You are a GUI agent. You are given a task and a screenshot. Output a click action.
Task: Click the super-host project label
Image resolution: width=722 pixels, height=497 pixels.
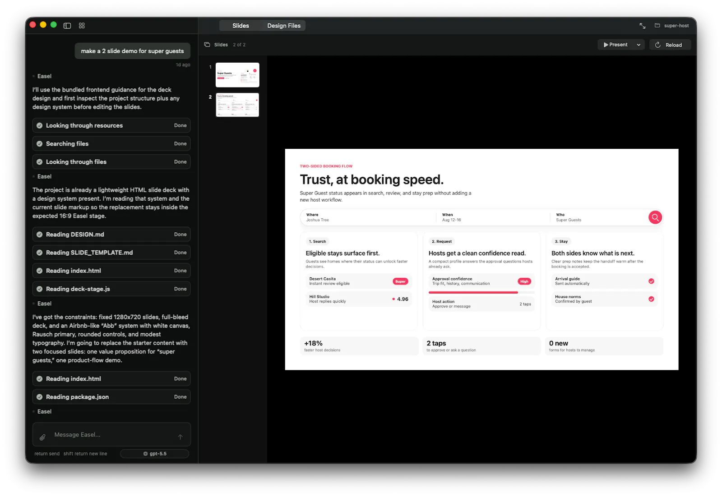pyautogui.click(x=676, y=26)
